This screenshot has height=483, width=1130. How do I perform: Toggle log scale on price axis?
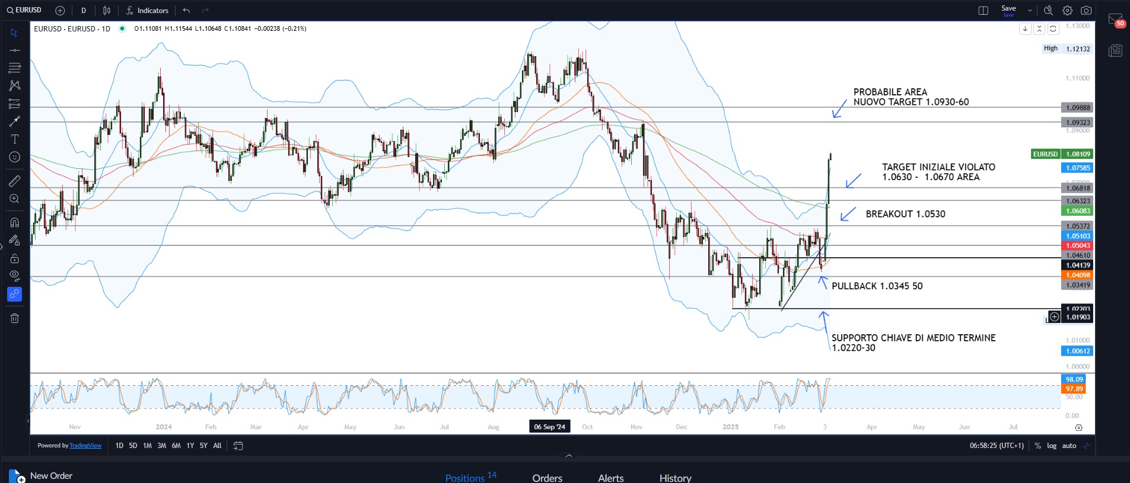(1052, 446)
